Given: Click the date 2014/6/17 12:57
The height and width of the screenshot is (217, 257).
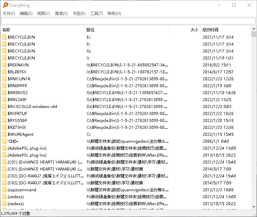Looking at the screenshot, I should (x=218, y=72).
